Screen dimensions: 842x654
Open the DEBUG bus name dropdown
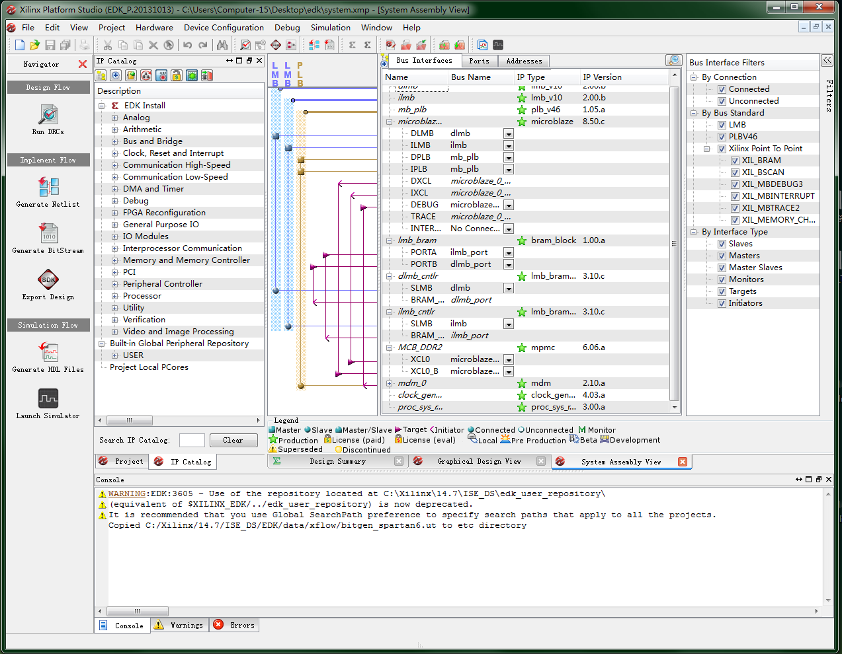tap(509, 205)
